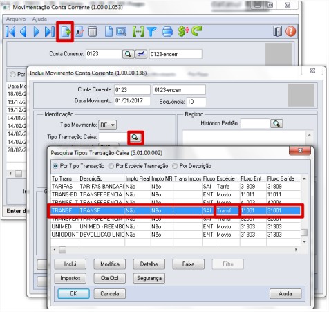Screen dimensions: 329x312
Task: Go to previous record arrow
Action: coord(23,32)
